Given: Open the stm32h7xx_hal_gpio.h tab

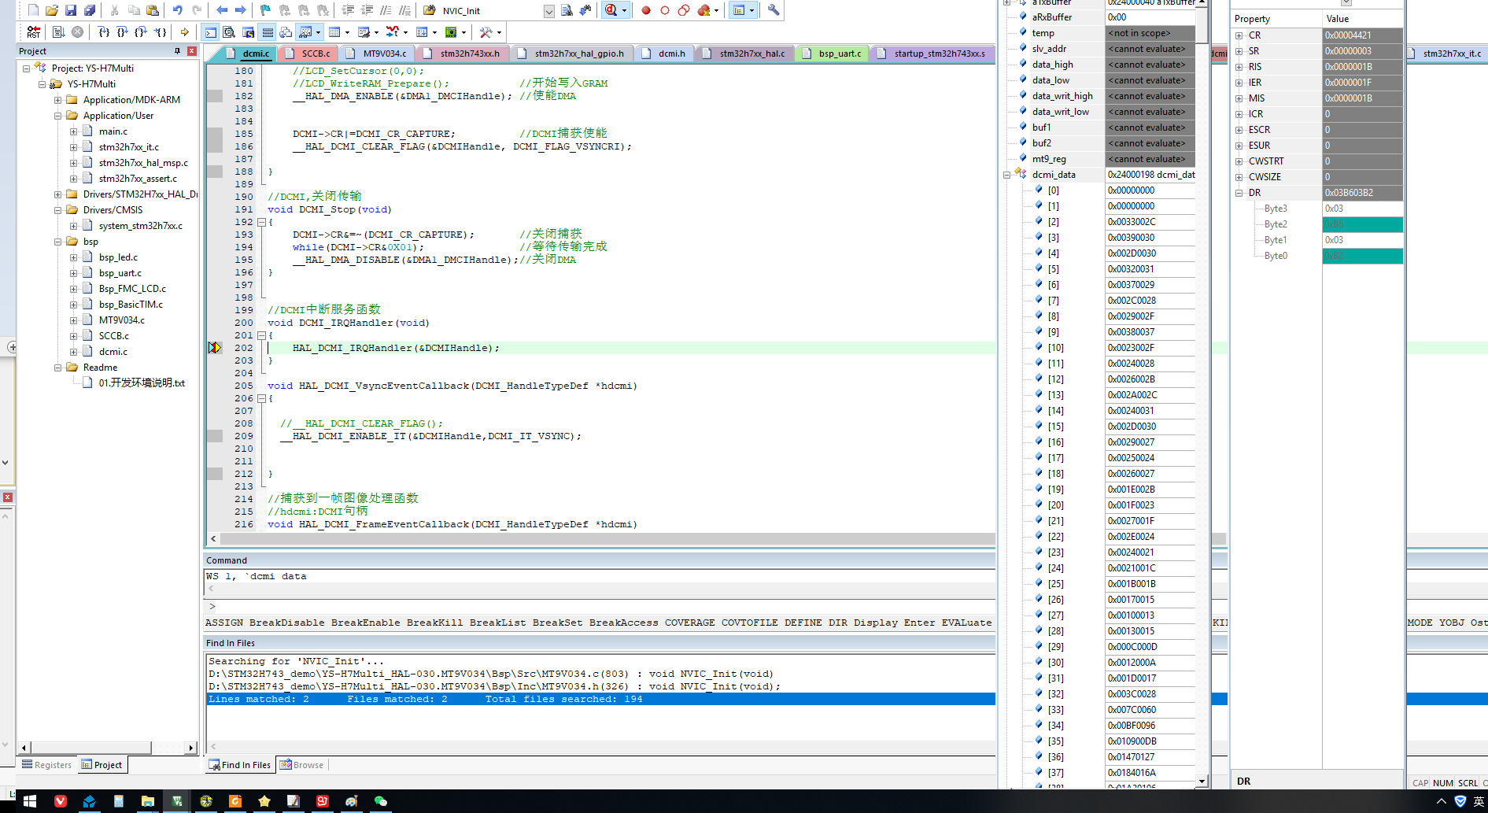Looking at the screenshot, I should (x=572, y=54).
